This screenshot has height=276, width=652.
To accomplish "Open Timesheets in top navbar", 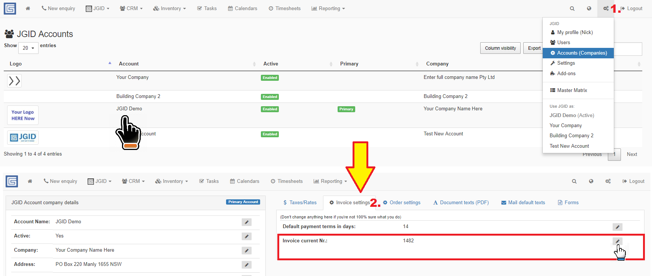I will pos(284,9).
